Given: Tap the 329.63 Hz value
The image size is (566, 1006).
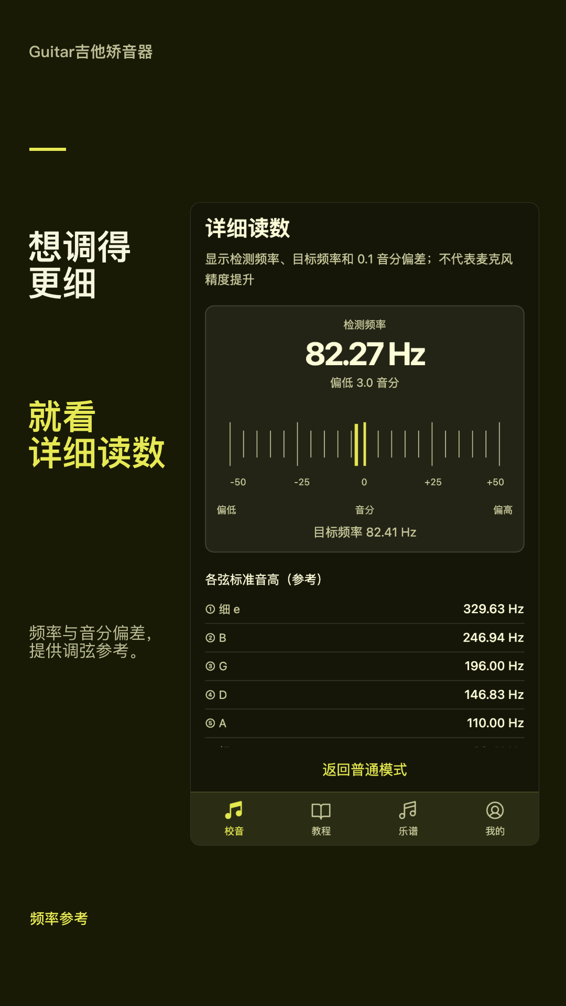Looking at the screenshot, I should coord(494,609).
